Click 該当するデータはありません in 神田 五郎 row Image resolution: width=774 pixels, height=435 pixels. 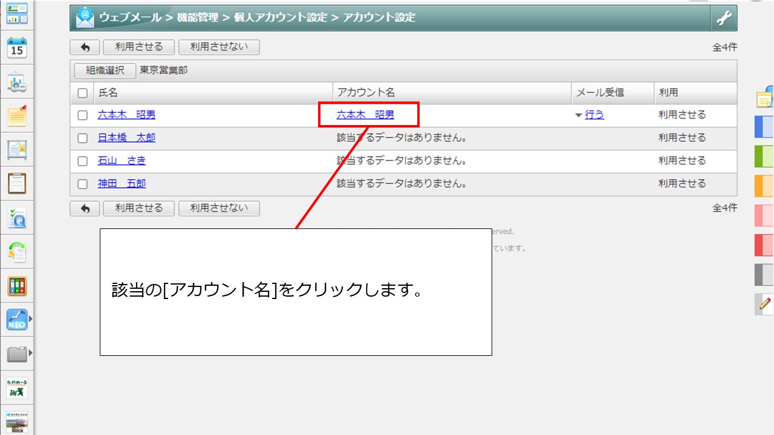coord(402,184)
